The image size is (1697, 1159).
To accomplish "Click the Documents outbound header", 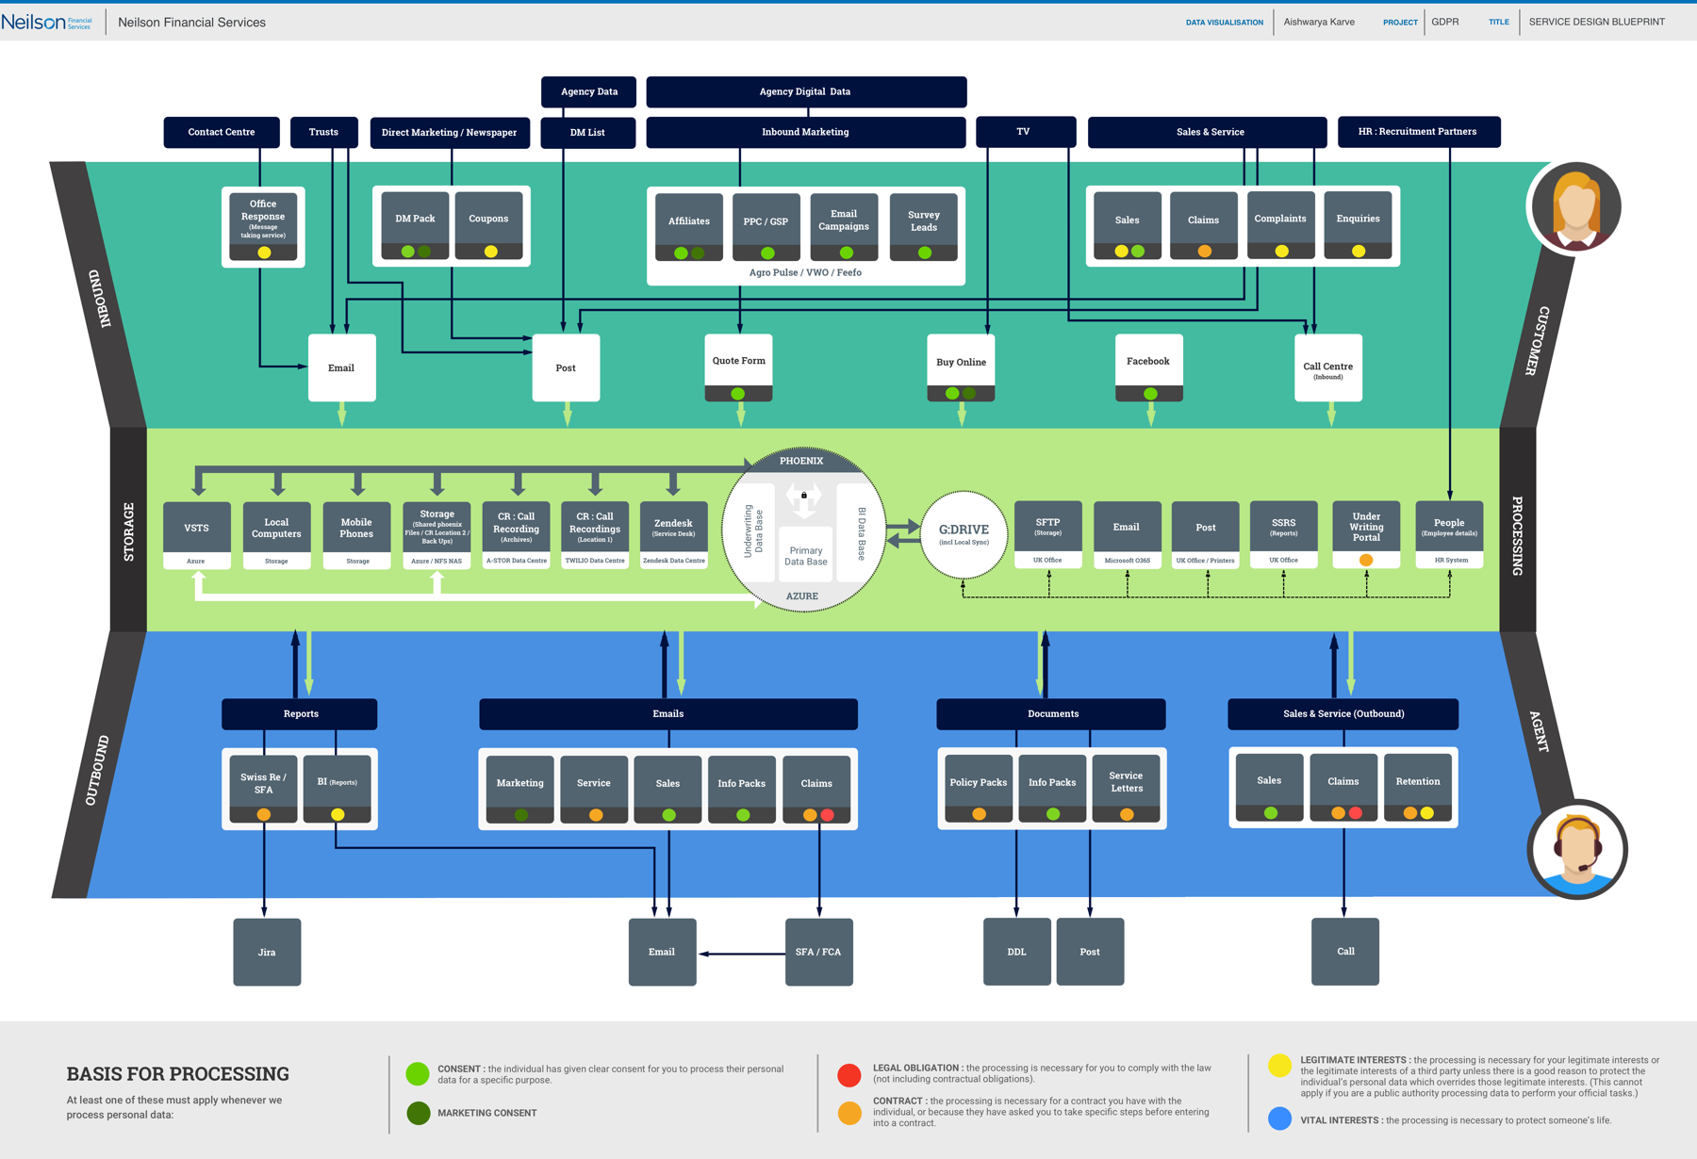I will pyautogui.click(x=1051, y=713).
